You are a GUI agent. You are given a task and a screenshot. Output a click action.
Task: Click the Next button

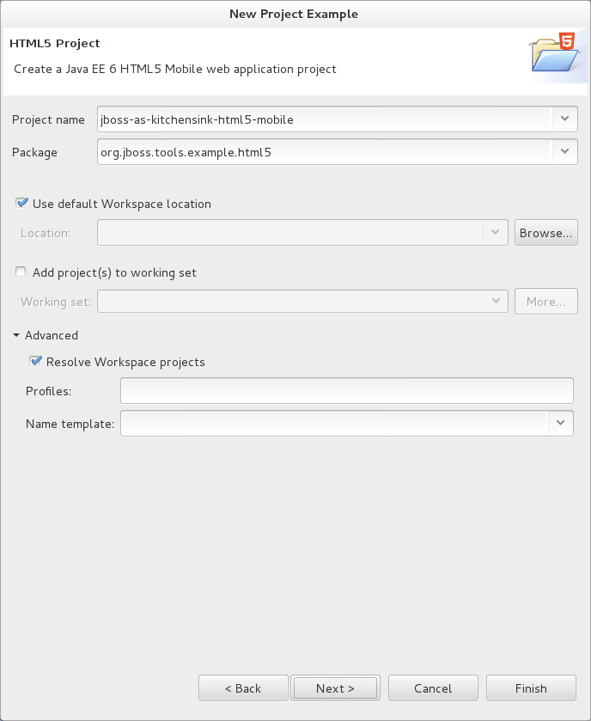click(335, 688)
